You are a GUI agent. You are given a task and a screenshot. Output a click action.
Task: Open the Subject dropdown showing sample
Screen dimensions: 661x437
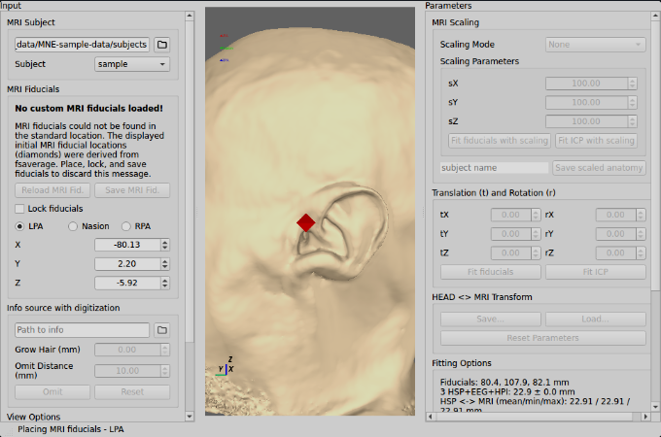click(x=132, y=64)
